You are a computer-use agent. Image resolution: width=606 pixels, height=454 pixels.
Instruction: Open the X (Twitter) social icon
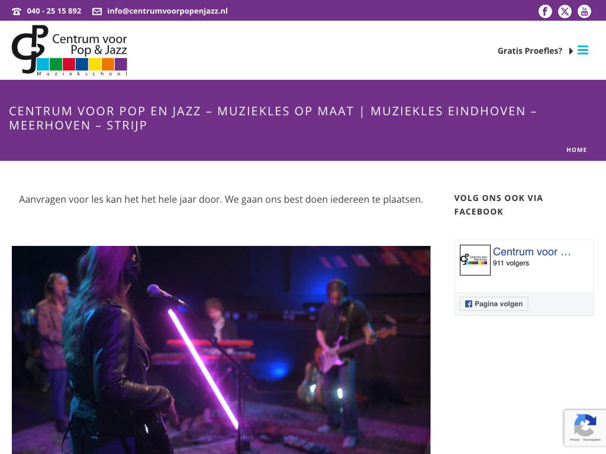pos(565,11)
